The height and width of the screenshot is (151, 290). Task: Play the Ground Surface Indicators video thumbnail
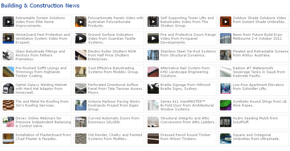(x=81, y=38)
